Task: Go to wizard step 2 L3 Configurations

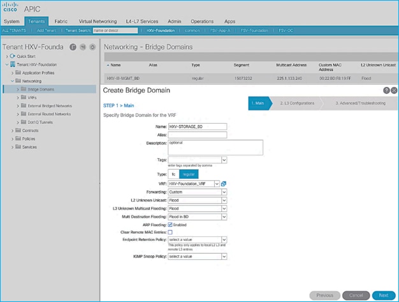Action: click(x=297, y=103)
